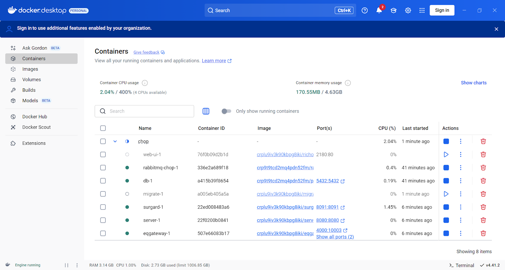505x270 pixels.
Task: Check the rabbitmq-chop-1 row checkbox
Action: [103, 167]
